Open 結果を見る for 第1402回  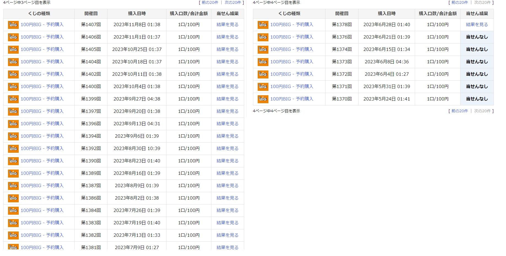click(x=228, y=74)
